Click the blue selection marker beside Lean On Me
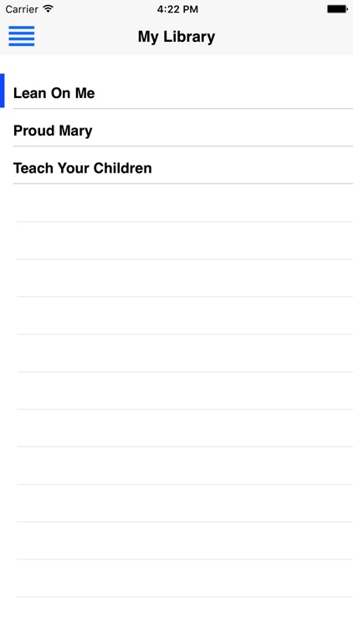This screenshot has height=628, width=353. (2, 90)
